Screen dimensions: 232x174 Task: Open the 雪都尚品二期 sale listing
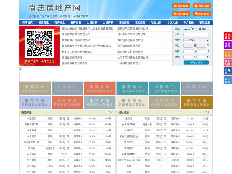pos(32,124)
